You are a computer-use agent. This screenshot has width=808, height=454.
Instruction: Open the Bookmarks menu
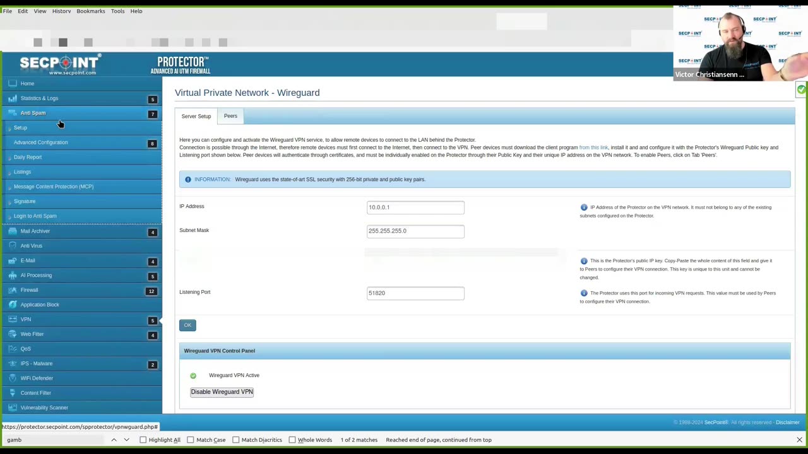(91, 11)
